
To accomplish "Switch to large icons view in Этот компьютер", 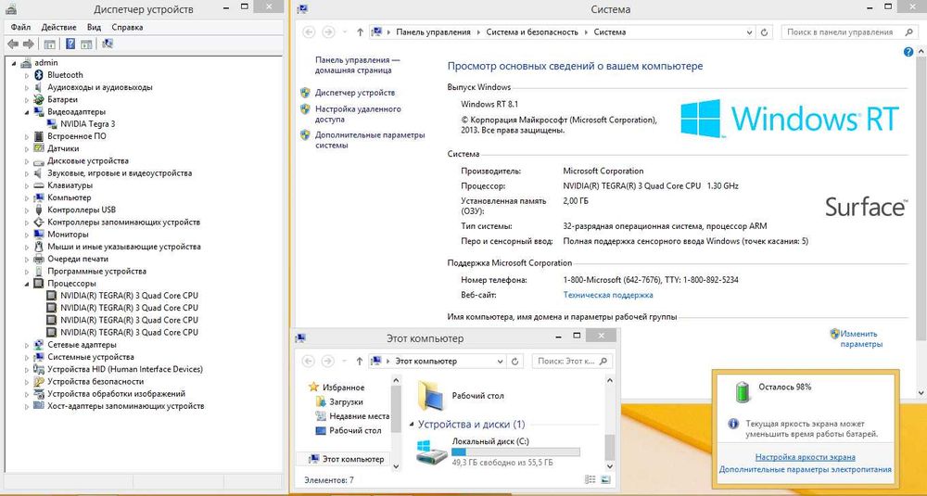I will coord(605,479).
